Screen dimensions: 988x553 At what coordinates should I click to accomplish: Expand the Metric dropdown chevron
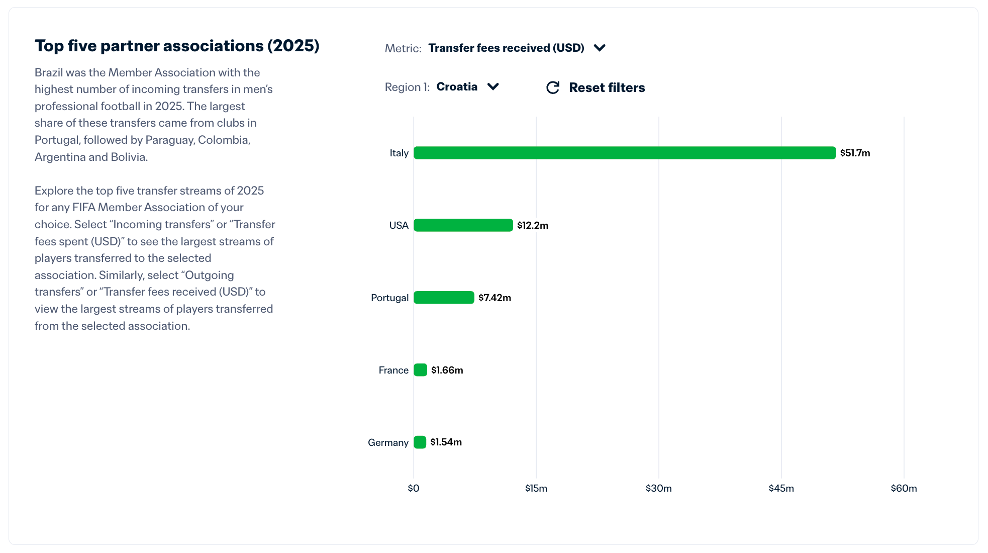pyautogui.click(x=600, y=48)
